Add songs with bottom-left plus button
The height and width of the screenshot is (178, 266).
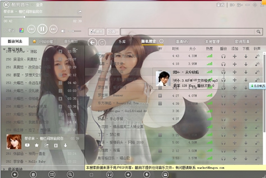[15, 174]
